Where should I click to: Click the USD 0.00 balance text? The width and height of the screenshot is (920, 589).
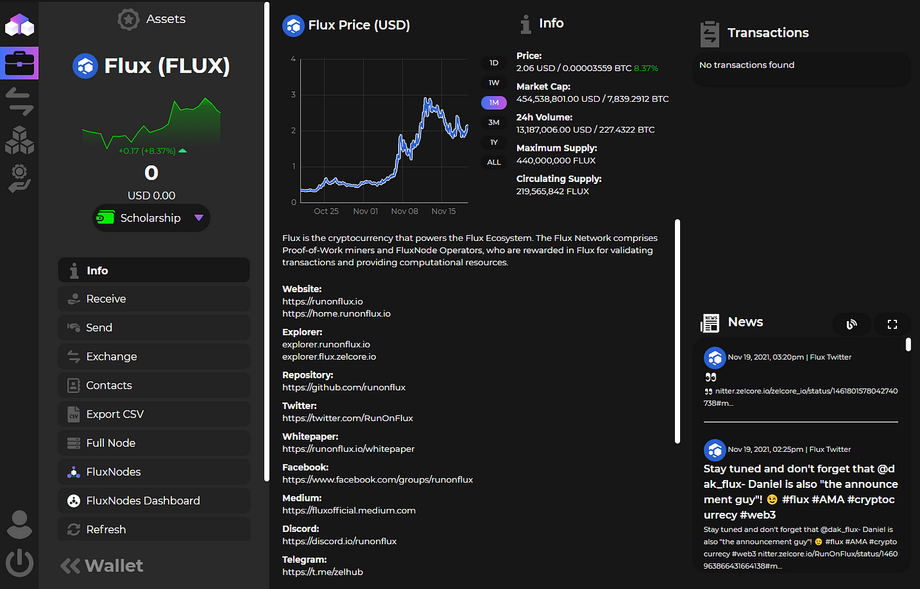pos(151,196)
